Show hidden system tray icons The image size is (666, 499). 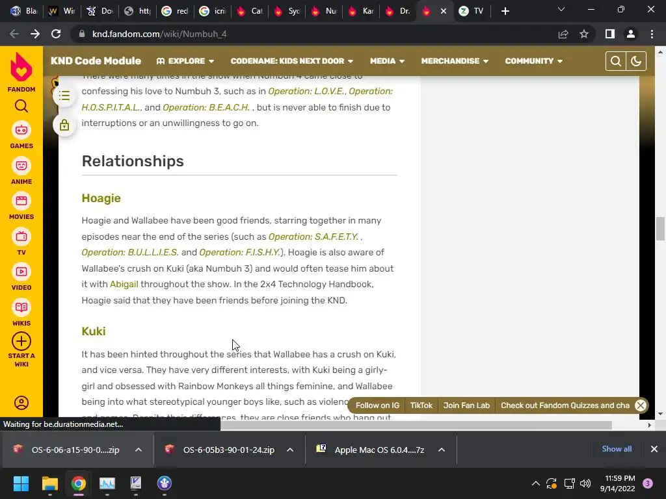(x=536, y=483)
